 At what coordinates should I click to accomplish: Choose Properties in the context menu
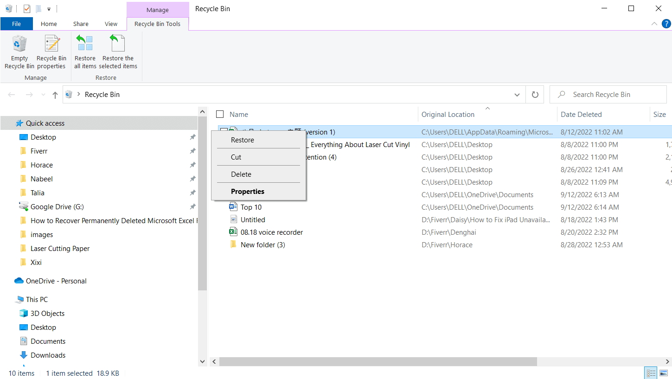click(258, 192)
